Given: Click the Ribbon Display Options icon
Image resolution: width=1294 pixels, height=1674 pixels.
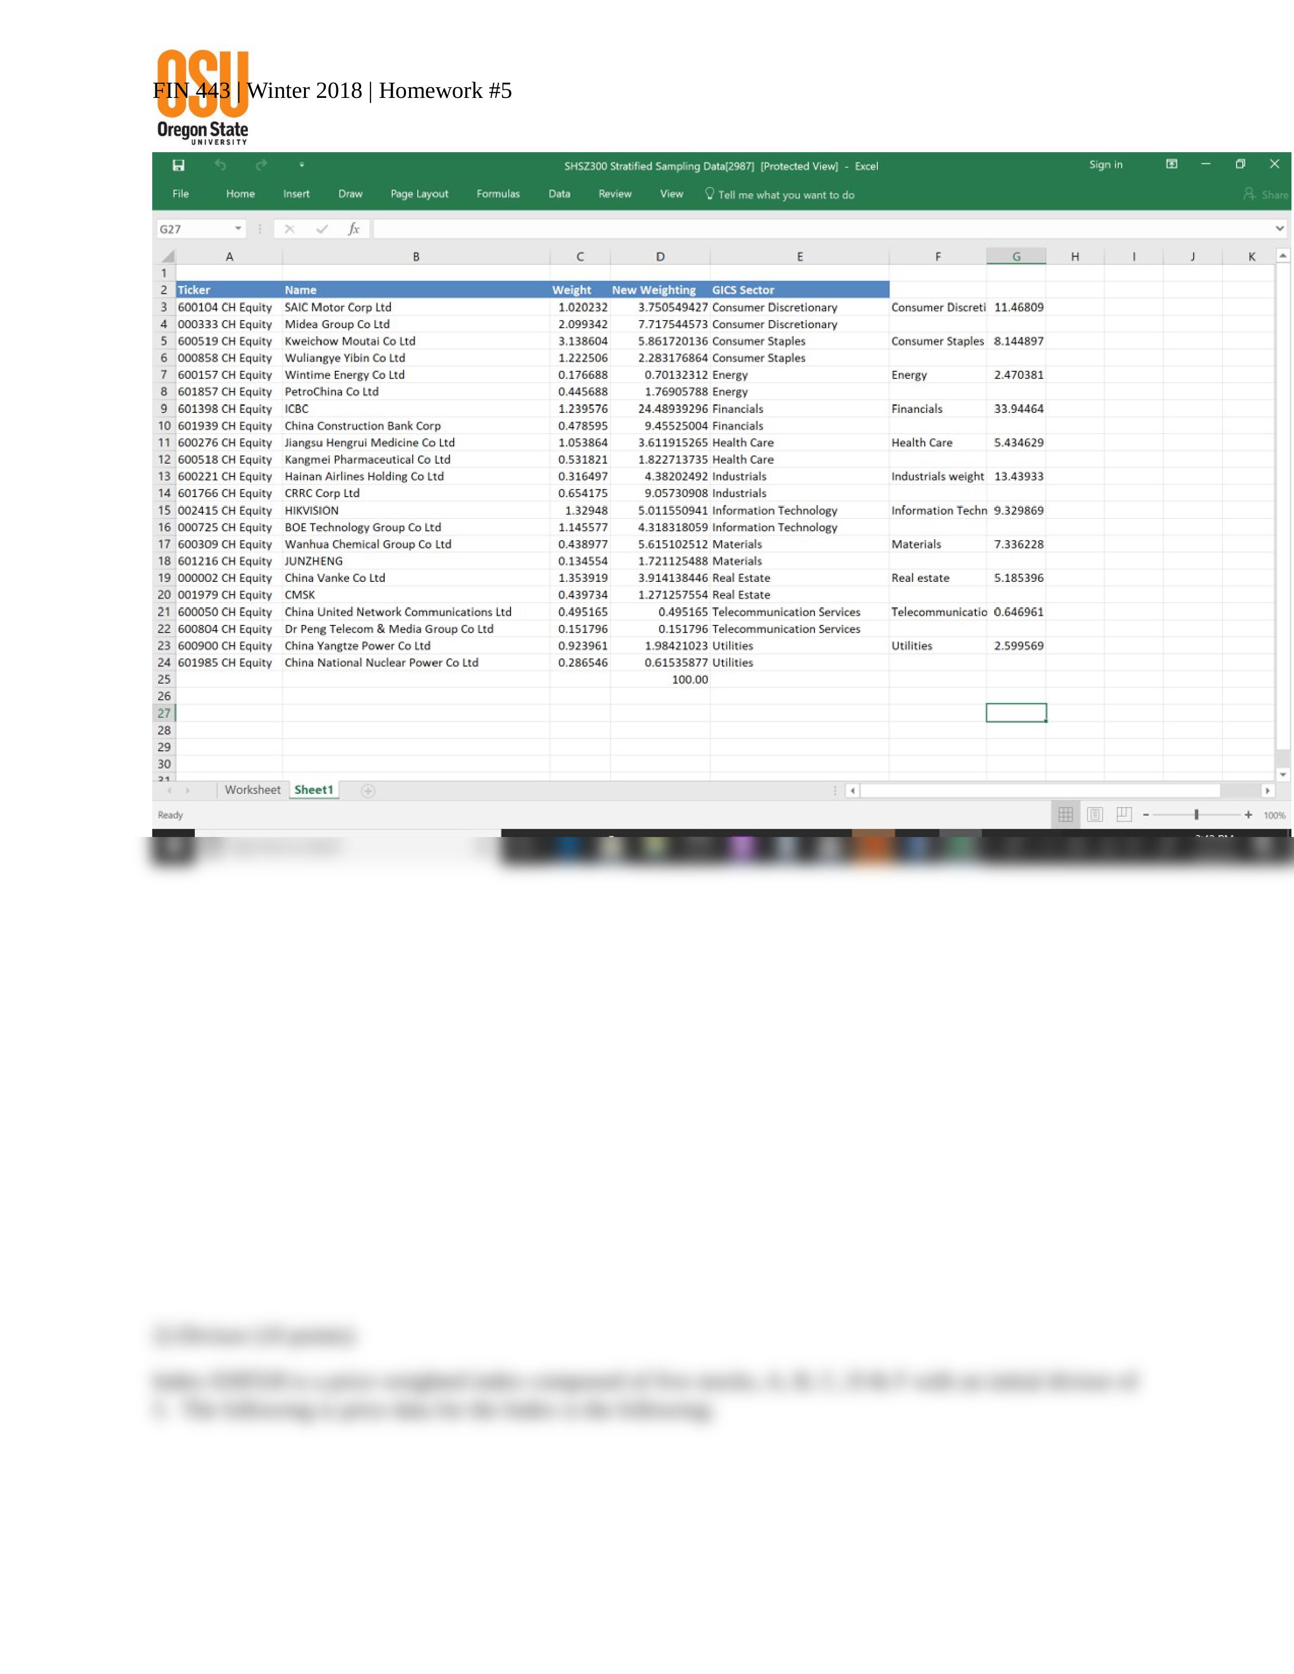Looking at the screenshot, I should click(1171, 164).
